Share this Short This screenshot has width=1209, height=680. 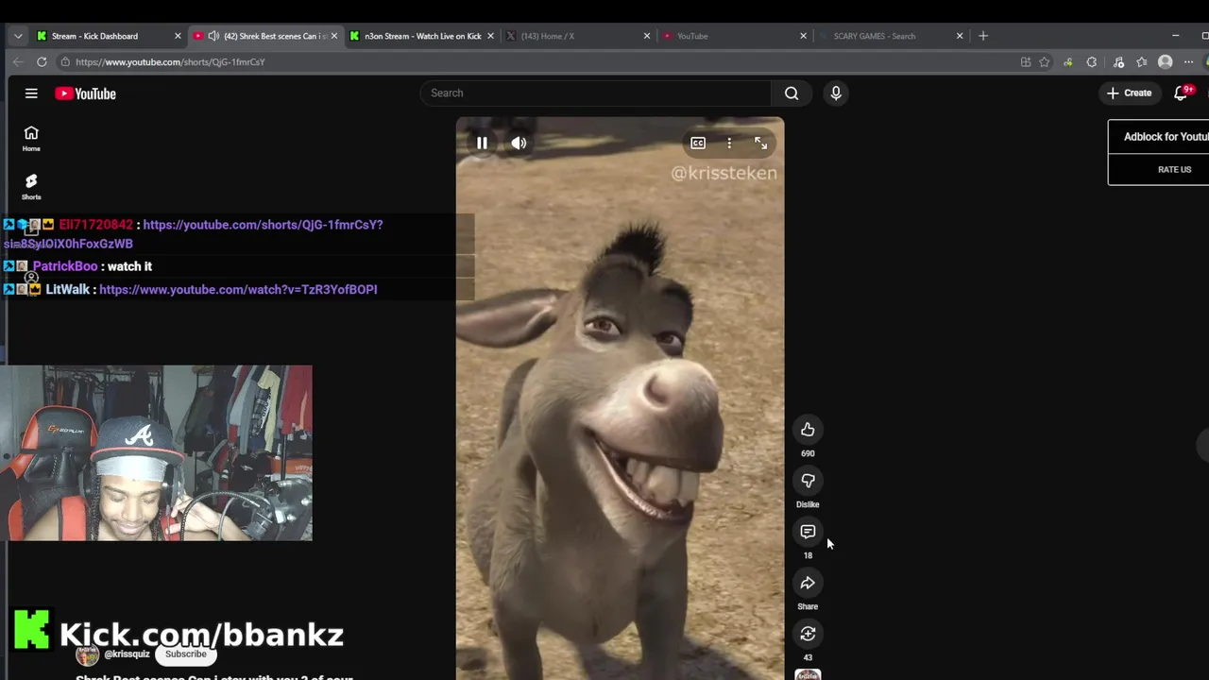point(808,583)
